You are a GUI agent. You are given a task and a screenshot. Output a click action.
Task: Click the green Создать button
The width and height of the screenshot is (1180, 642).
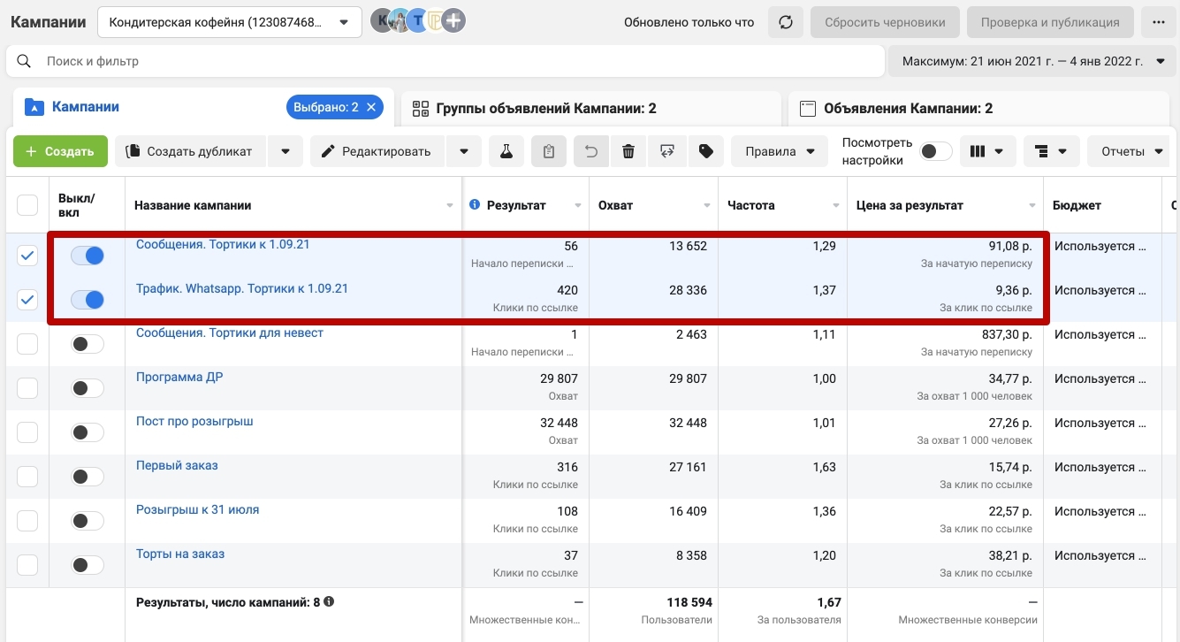coord(60,151)
